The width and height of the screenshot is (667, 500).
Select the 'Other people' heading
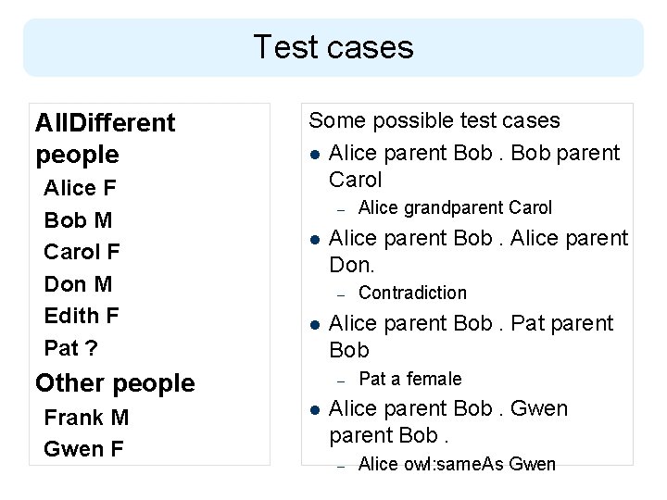[x=114, y=383]
